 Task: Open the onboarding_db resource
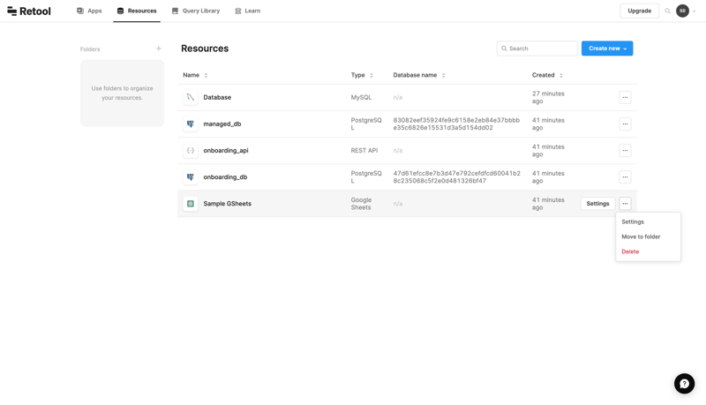pyautogui.click(x=225, y=176)
